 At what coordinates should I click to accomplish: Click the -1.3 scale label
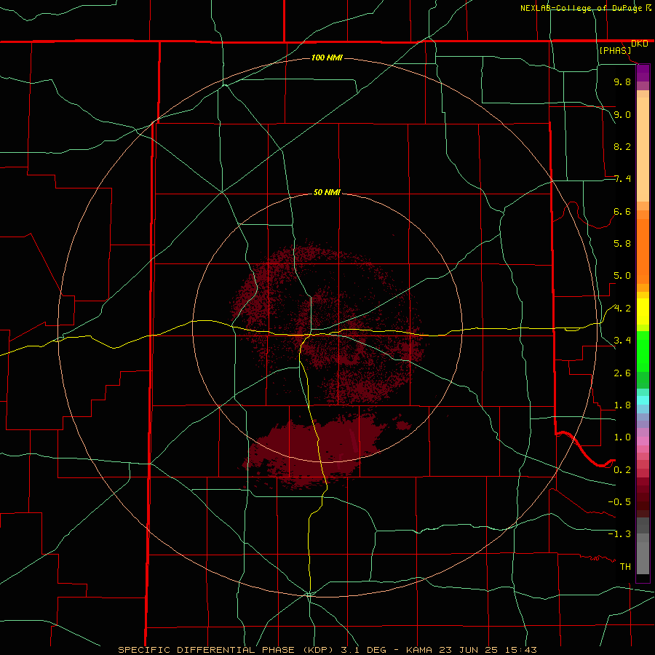tap(619, 534)
